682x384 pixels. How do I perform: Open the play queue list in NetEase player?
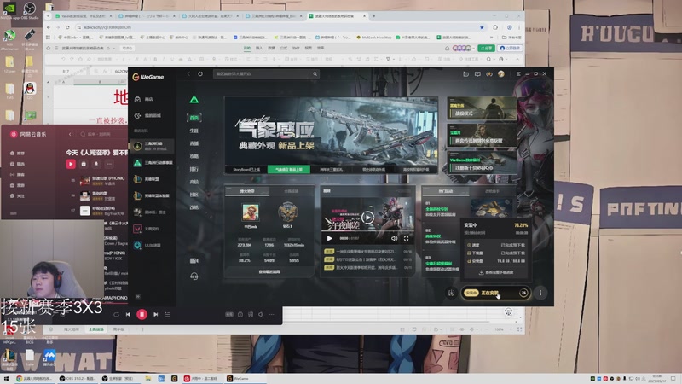[x=167, y=314]
